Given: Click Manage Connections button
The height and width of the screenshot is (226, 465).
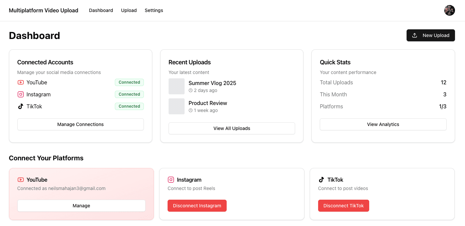Looking at the screenshot, I should pos(80,124).
